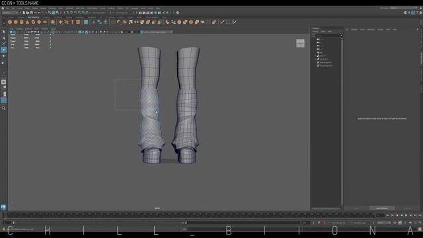Click the Maya home icon
The image size is (423, 238).
coord(3,9)
